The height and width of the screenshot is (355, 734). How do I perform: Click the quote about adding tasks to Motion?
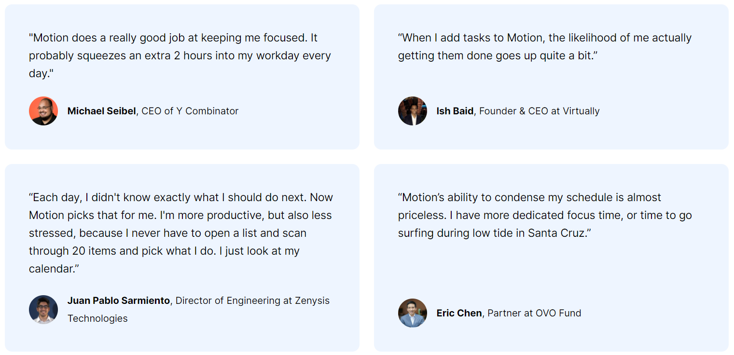coord(545,47)
